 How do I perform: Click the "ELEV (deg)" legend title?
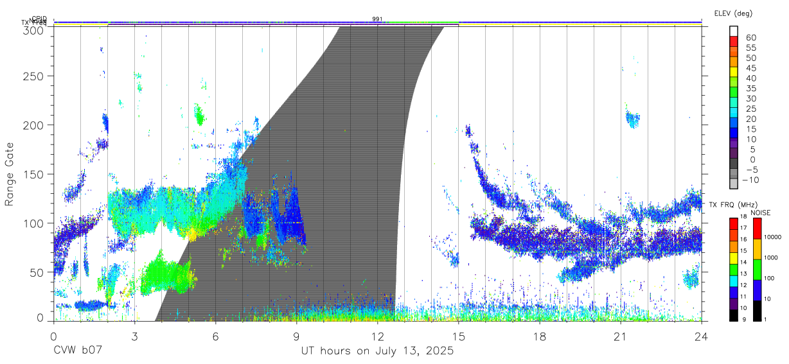click(734, 13)
